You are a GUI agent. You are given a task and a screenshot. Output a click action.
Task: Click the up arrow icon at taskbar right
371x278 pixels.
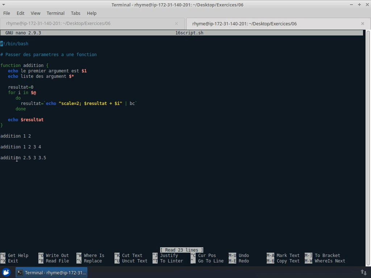[x=363, y=272]
